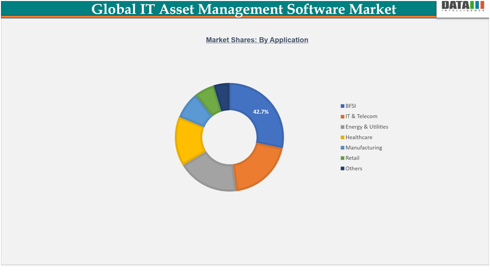Select the IT & Telecom legend label
490x276 pixels.
coord(361,116)
